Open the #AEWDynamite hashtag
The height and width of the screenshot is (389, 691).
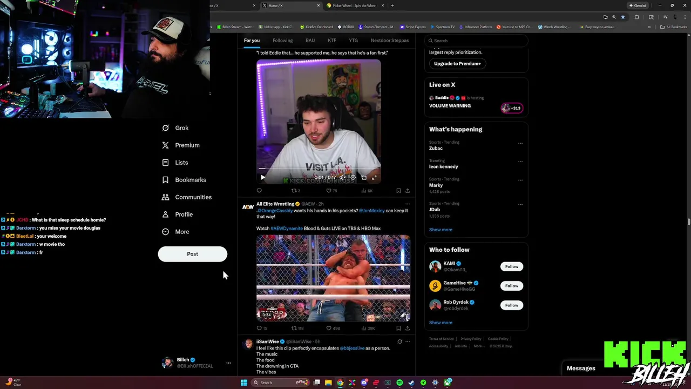coord(287,229)
